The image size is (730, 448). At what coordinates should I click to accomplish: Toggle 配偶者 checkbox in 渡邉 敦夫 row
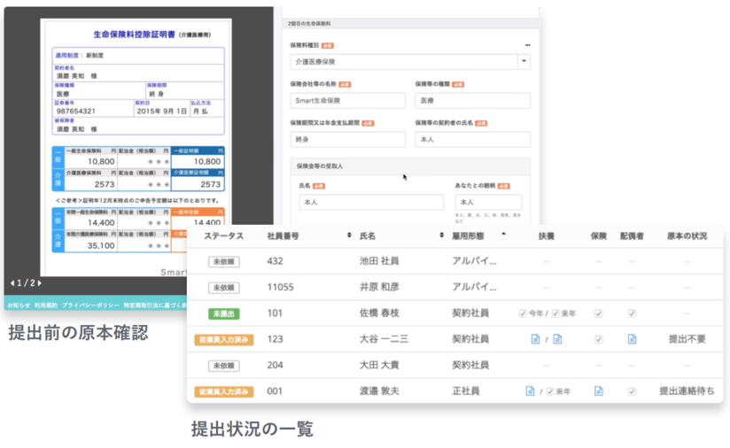pyautogui.click(x=632, y=390)
